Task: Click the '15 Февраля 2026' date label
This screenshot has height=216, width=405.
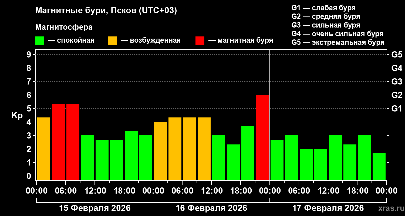Action: click(x=95, y=208)
